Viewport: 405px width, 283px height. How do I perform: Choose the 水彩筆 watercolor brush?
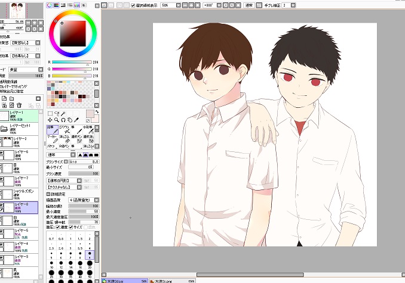click(88, 129)
